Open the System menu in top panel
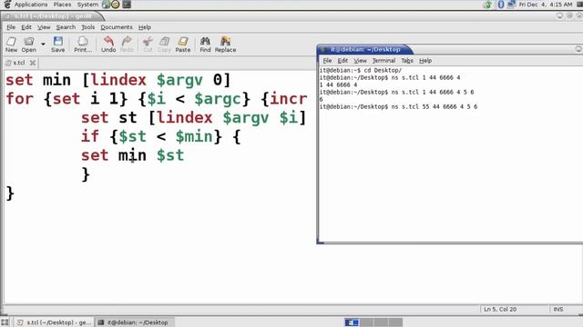Screen dimensions: 583x327 click(87, 5)
